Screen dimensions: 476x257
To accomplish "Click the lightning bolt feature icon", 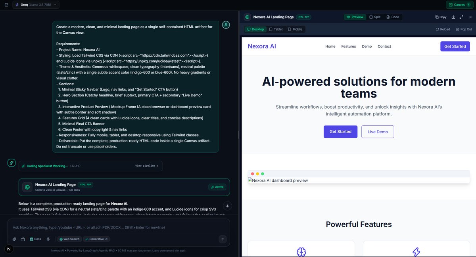I will pos(416,252).
